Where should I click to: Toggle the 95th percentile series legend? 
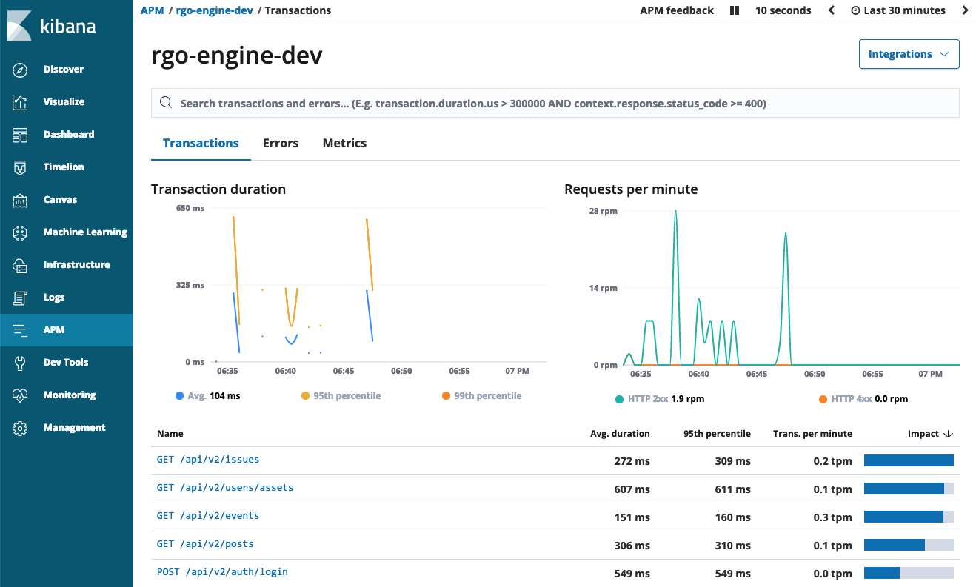tap(341, 396)
